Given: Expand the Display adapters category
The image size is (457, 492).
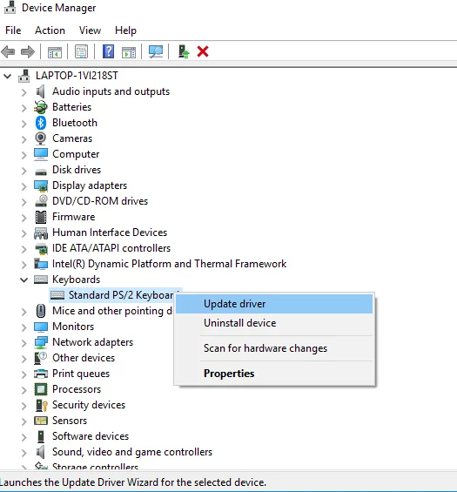Looking at the screenshot, I should click(x=24, y=186).
